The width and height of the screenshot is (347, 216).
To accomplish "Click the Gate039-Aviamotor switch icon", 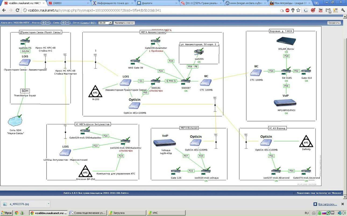I will pos(155,42).
